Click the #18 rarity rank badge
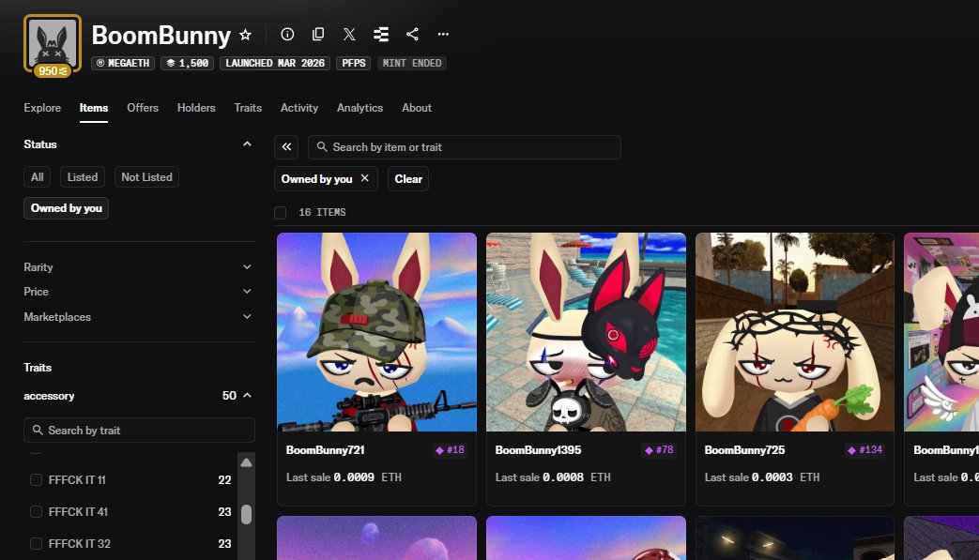This screenshot has height=560, width=979. coord(451,449)
